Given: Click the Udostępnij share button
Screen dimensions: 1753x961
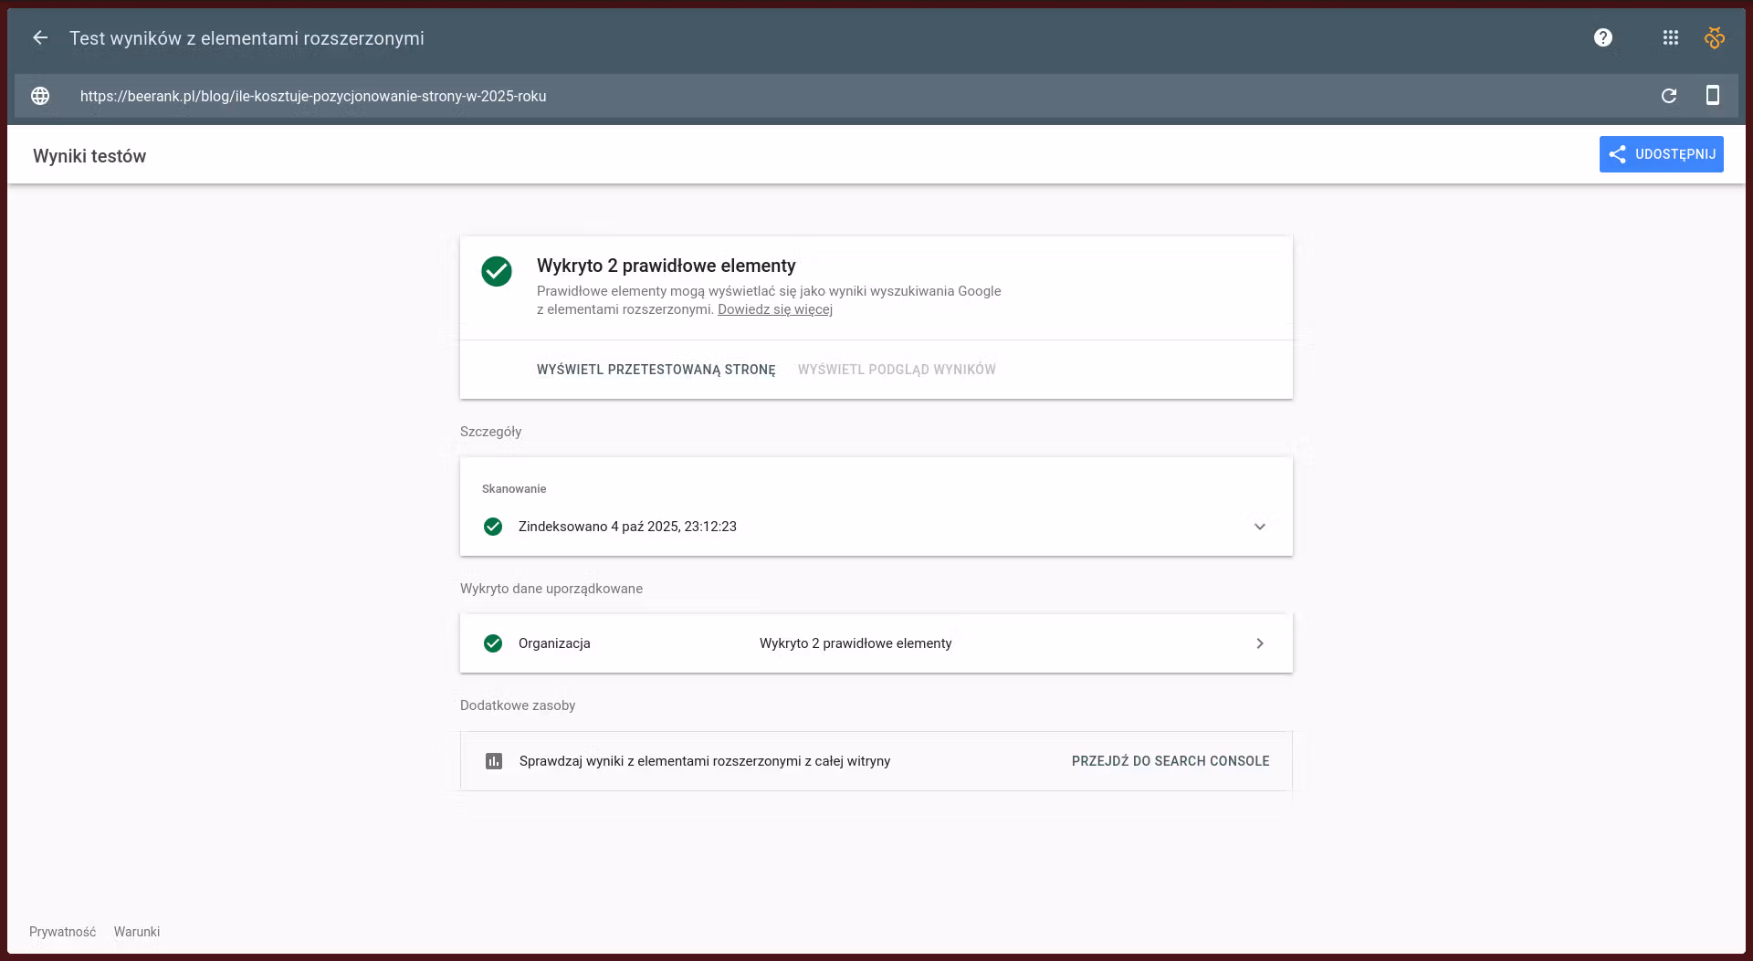Looking at the screenshot, I should (x=1661, y=154).
